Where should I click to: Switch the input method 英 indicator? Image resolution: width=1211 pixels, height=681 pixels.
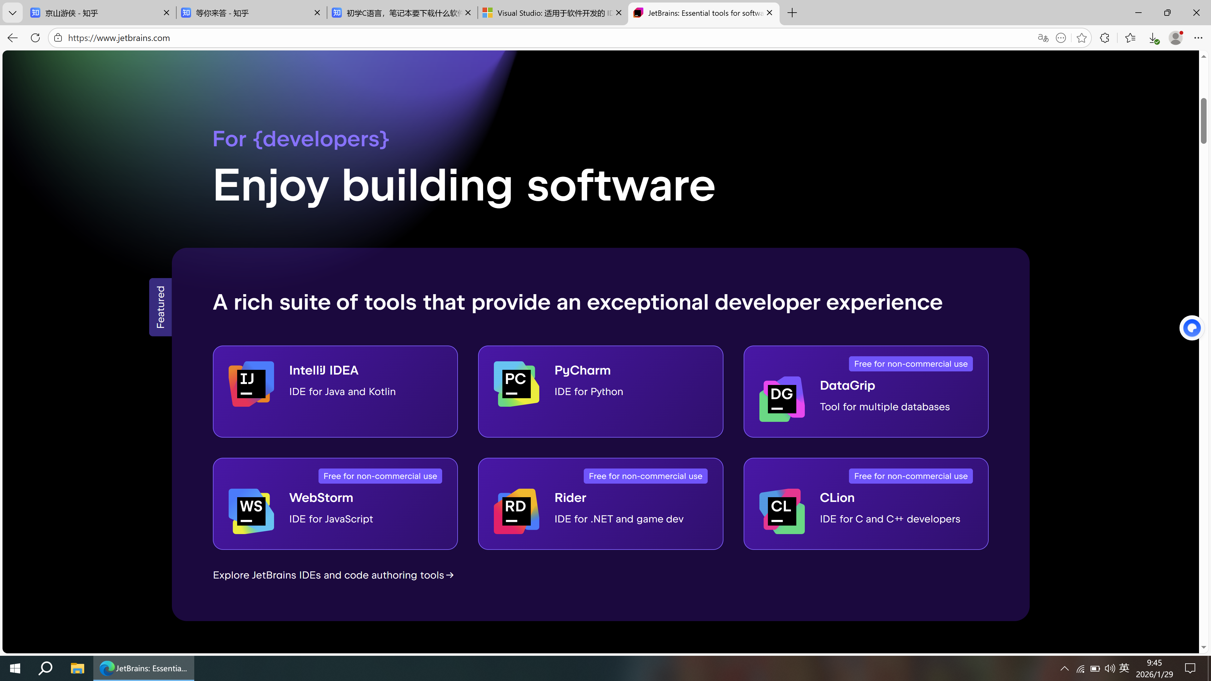click(1124, 668)
